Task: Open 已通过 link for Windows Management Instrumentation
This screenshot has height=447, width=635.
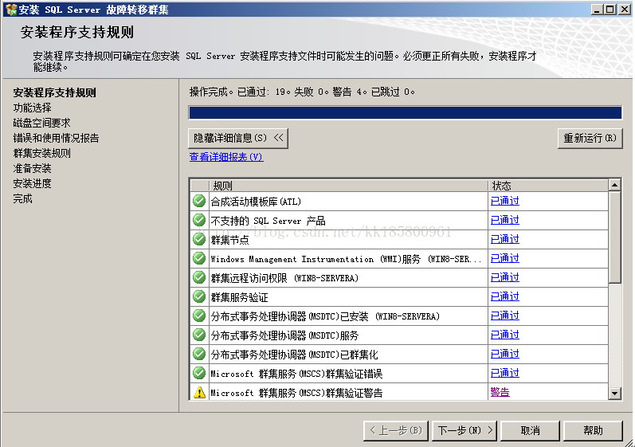Action: pyautogui.click(x=504, y=258)
